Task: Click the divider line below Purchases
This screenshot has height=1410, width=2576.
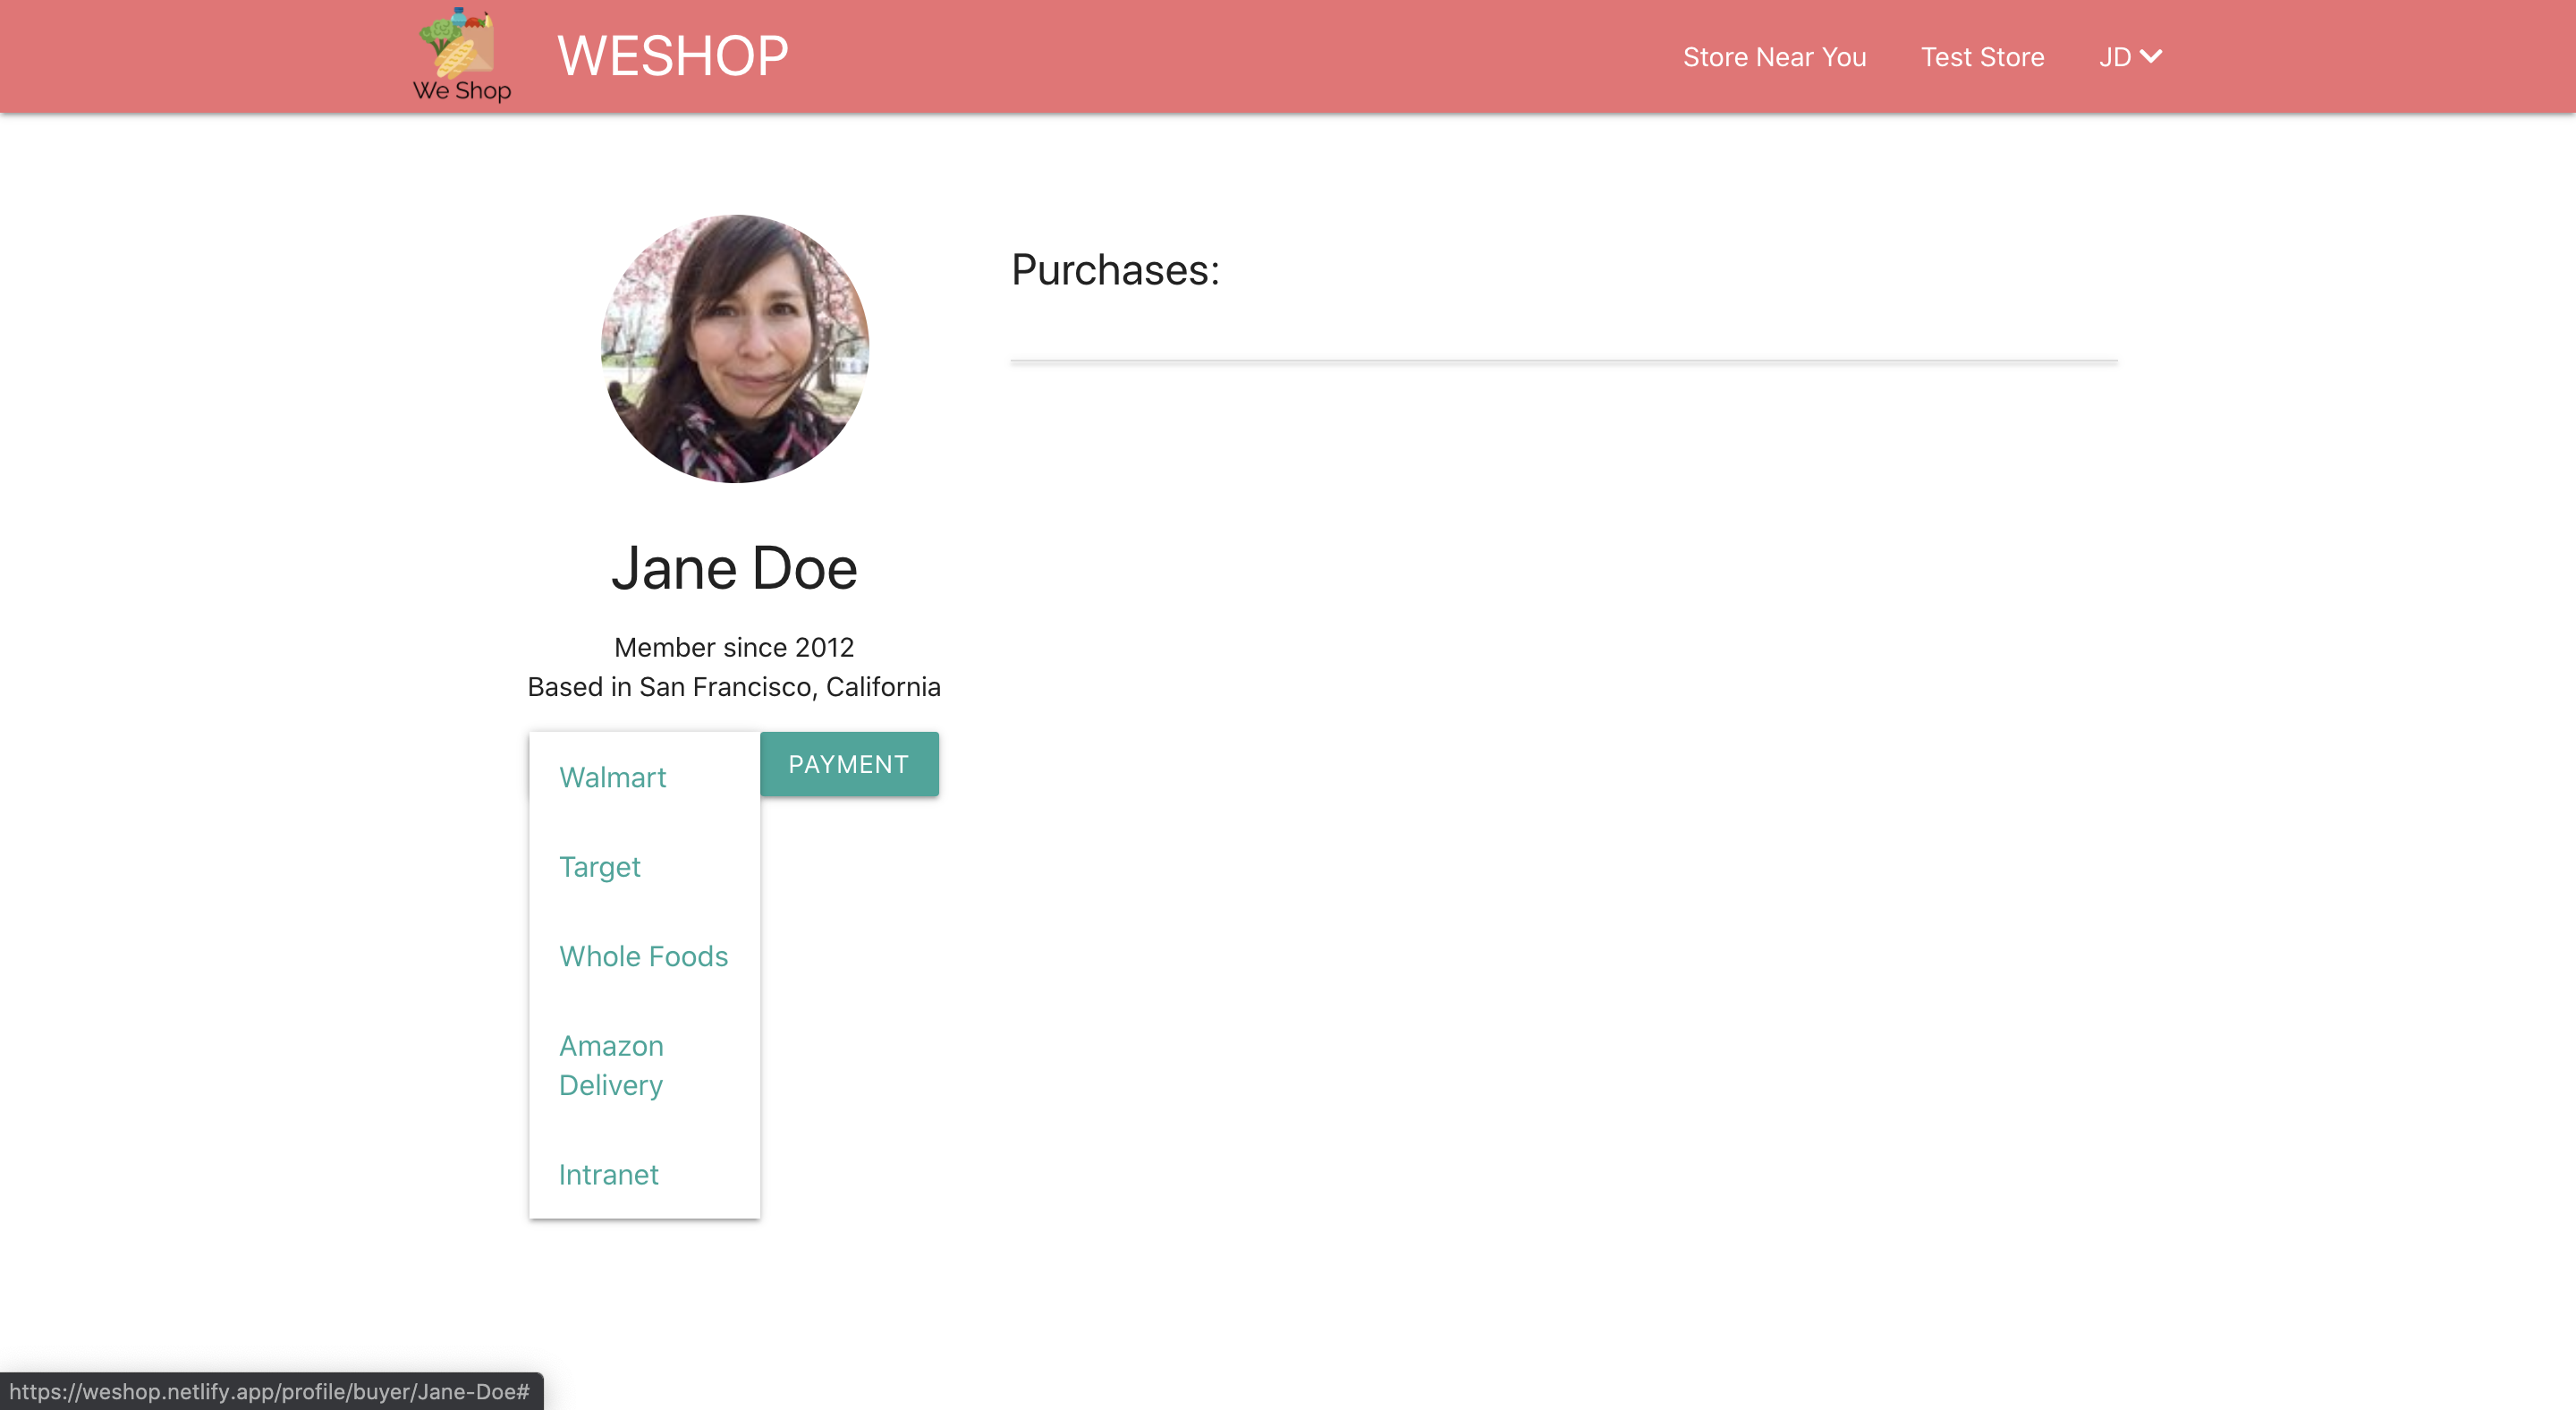Action: (x=1563, y=360)
